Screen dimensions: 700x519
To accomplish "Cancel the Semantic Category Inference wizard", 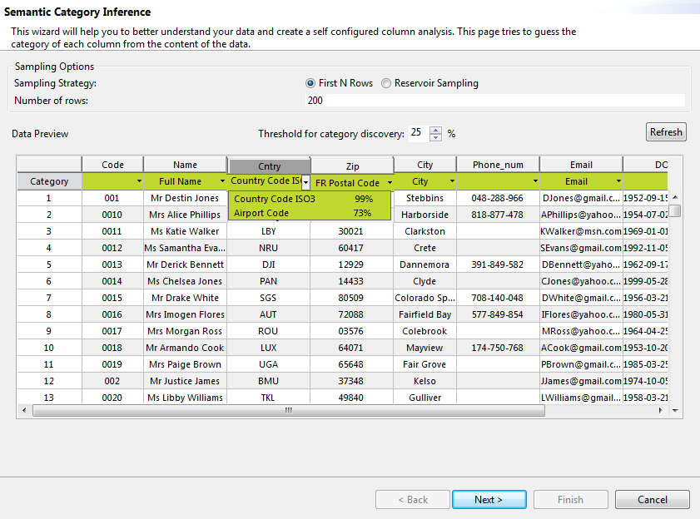I will click(x=652, y=499).
